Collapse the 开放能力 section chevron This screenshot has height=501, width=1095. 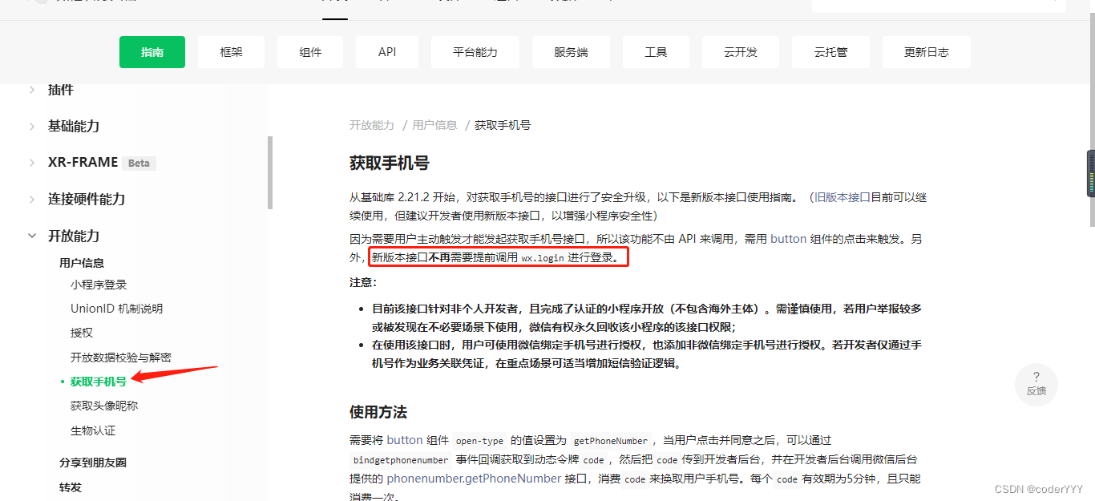tap(32, 236)
